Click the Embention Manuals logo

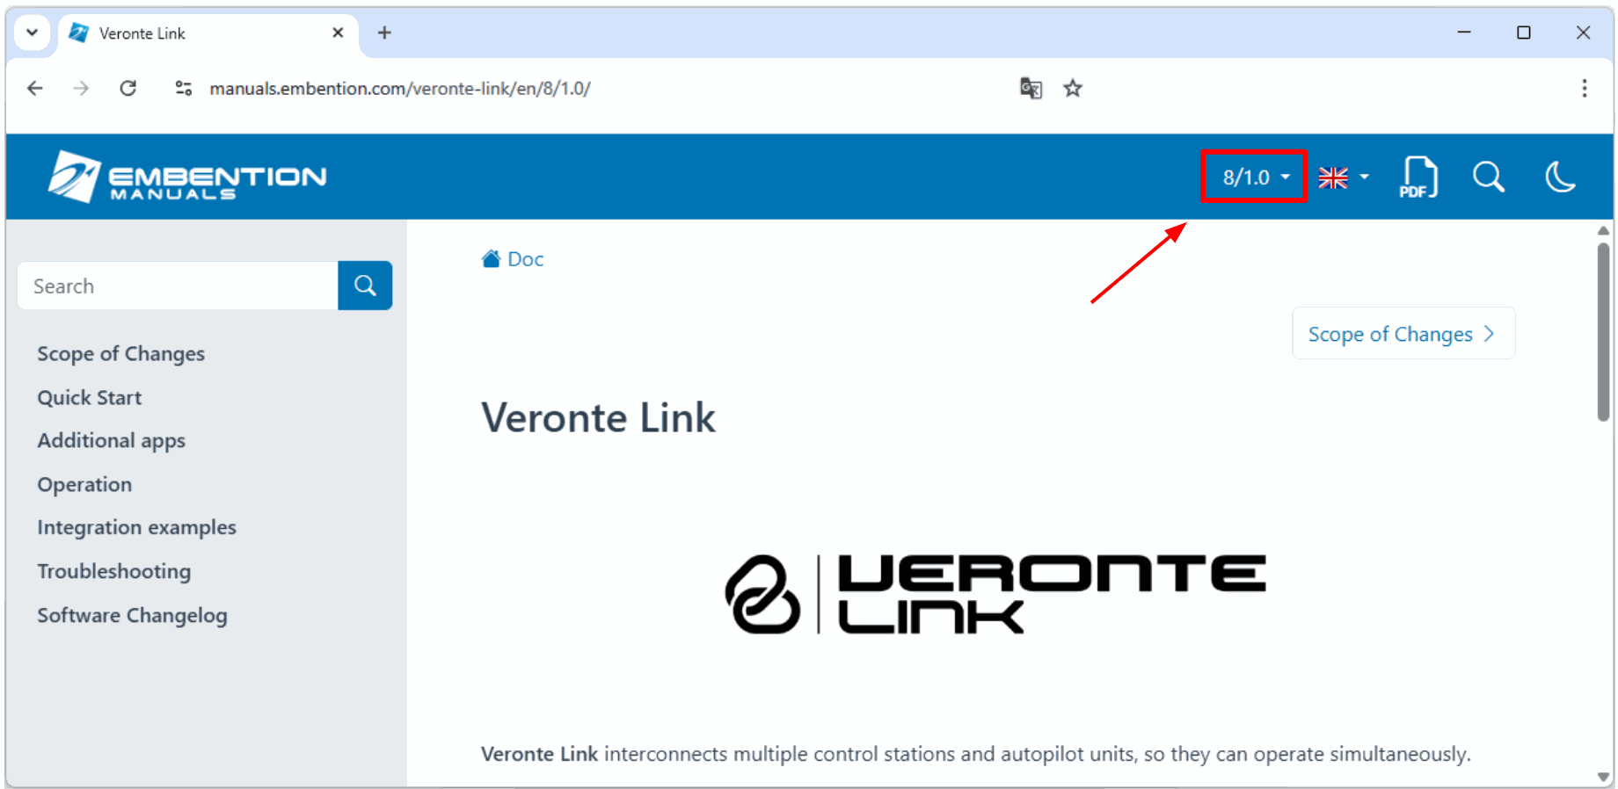pyautogui.click(x=187, y=177)
